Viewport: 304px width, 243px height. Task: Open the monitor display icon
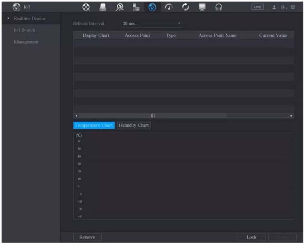coord(202,7)
